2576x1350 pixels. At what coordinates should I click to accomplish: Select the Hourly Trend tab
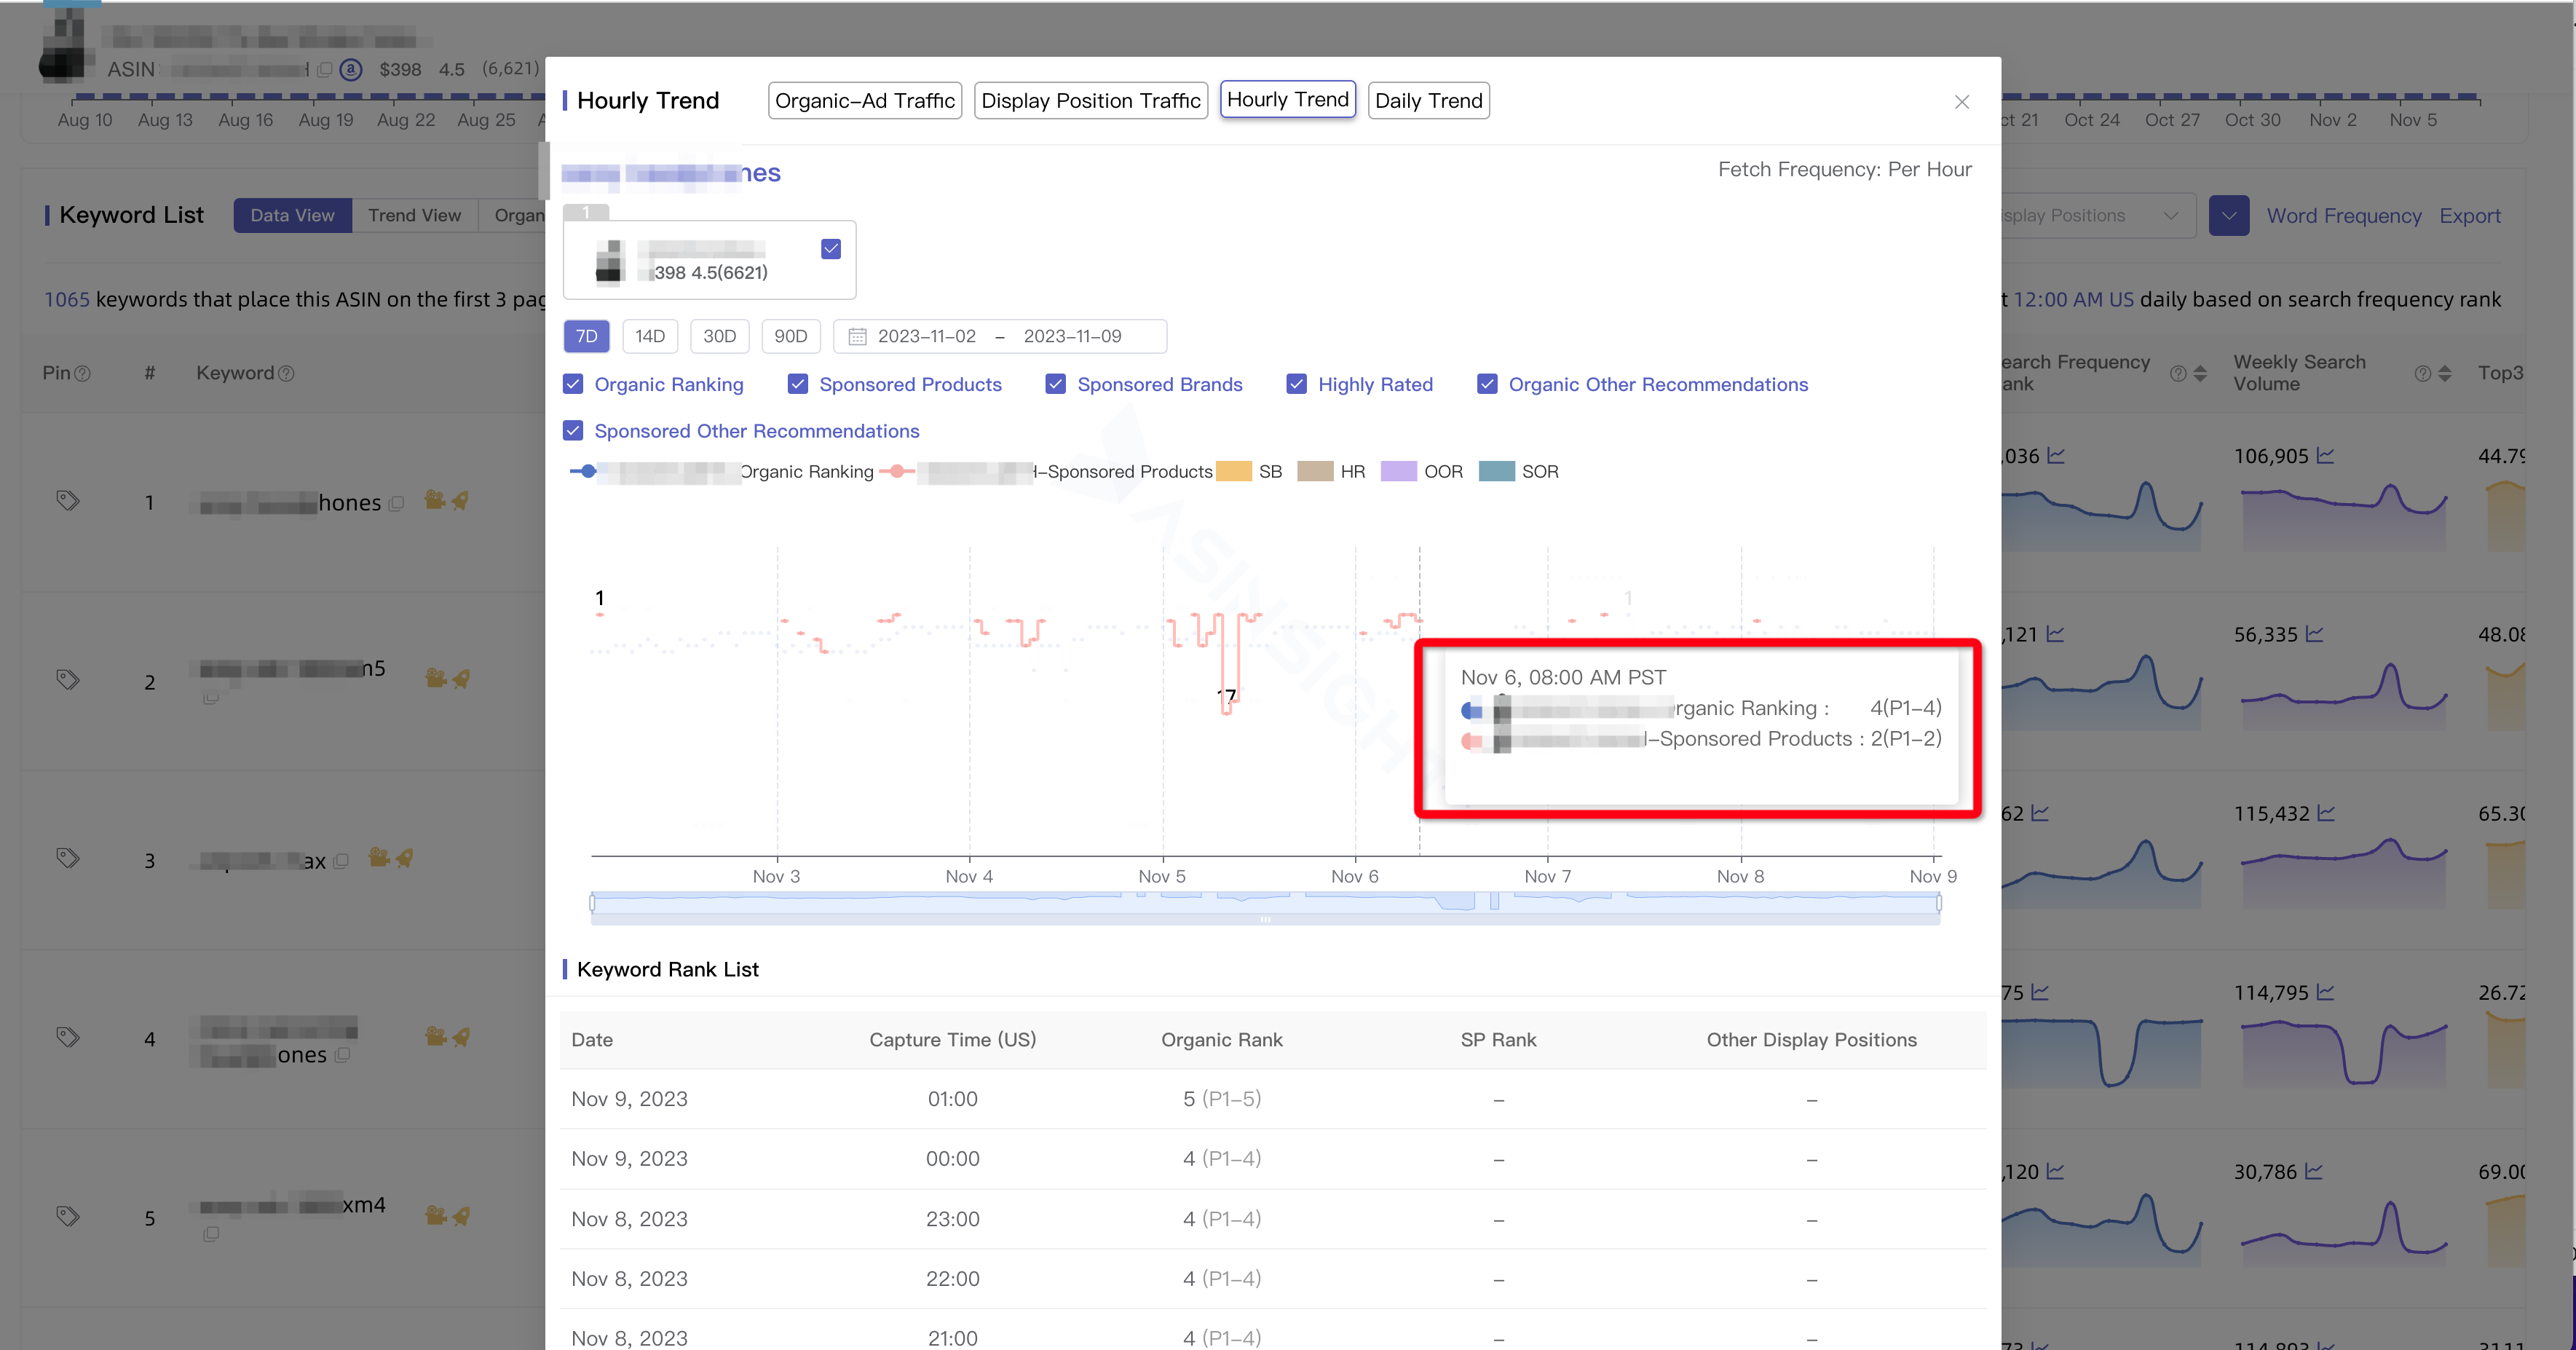coord(1288,100)
